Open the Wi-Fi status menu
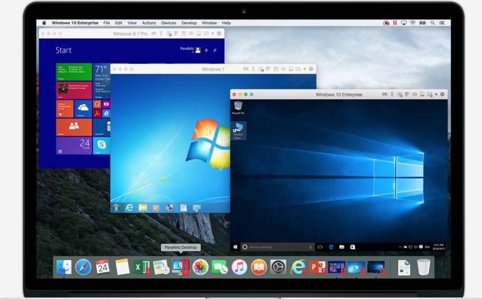 (x=413, y=23)
